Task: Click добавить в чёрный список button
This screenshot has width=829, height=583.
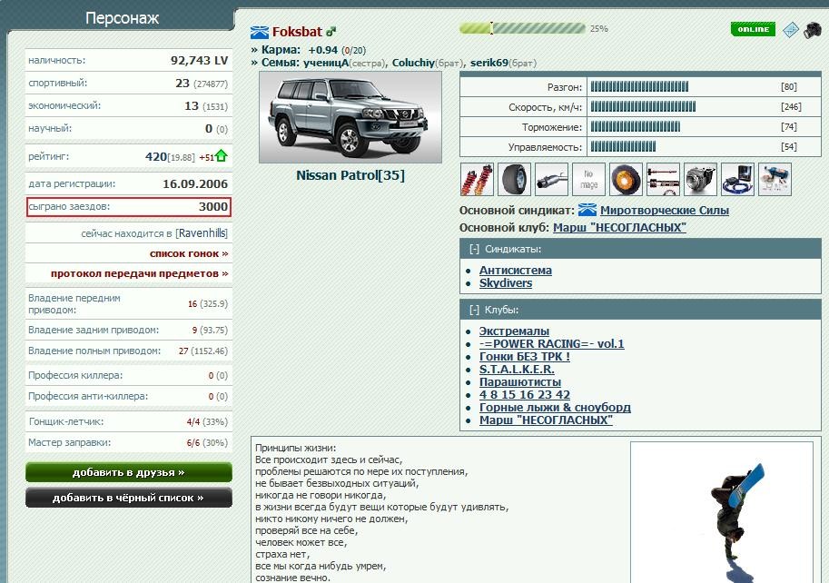Action: click(x=128, y=498)
